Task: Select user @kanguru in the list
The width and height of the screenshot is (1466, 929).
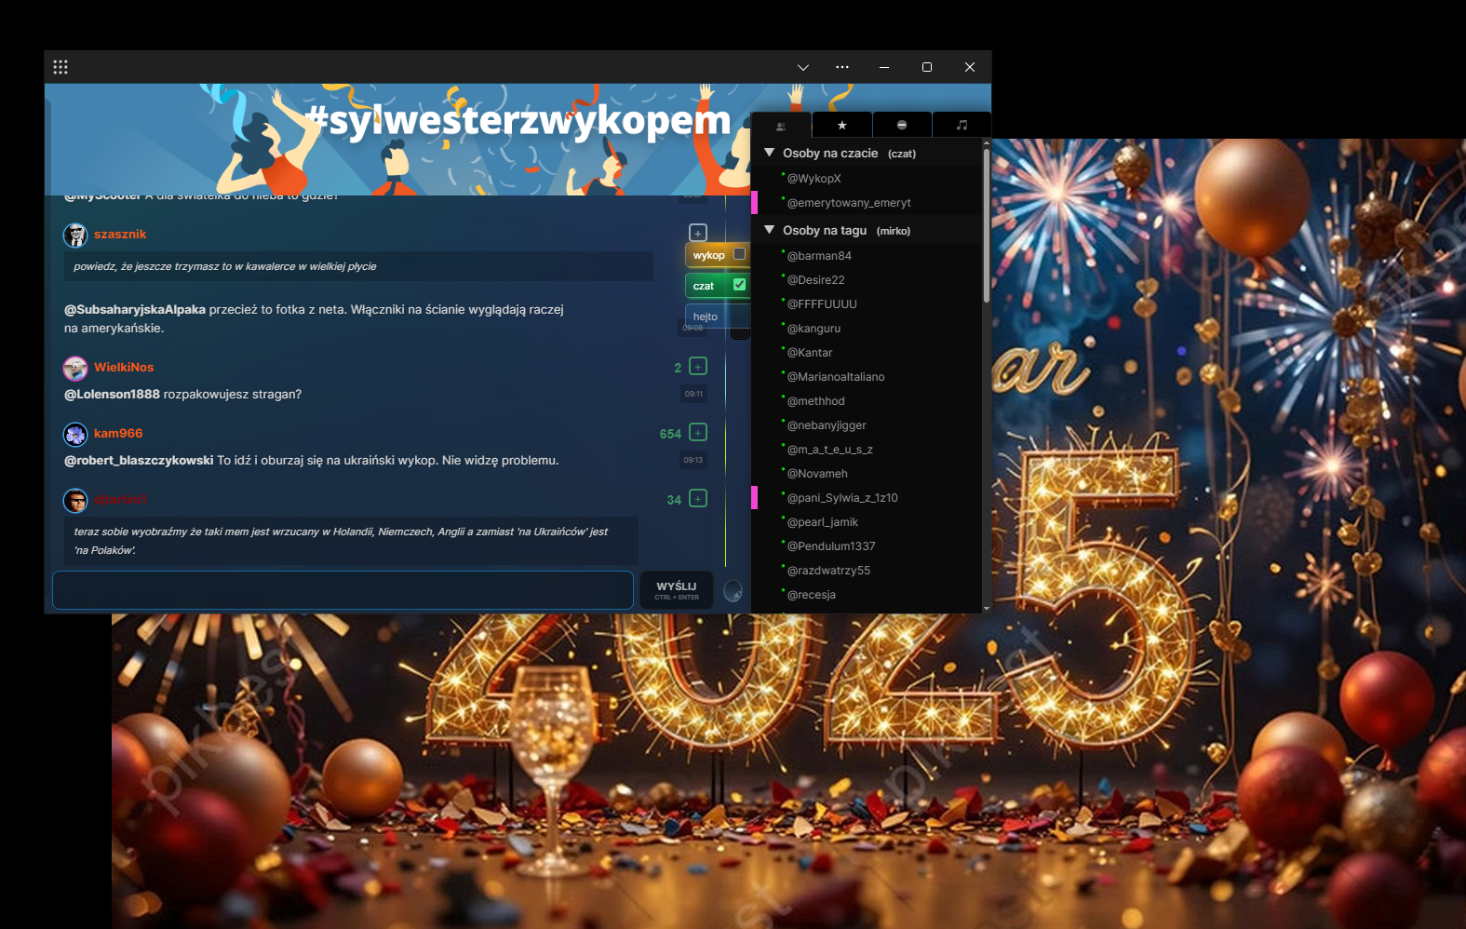Action: (x=814, y=329)
